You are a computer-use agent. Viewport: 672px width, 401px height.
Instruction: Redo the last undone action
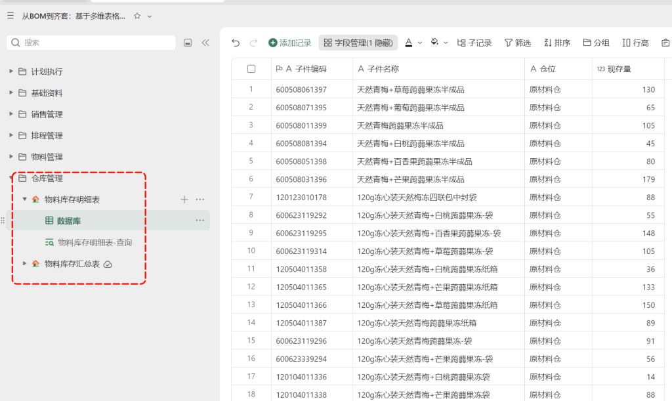(x=253, y=43)
